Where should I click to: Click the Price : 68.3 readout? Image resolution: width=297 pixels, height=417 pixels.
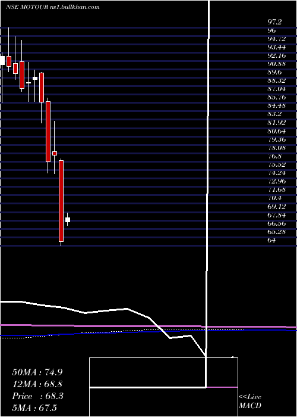37,396
